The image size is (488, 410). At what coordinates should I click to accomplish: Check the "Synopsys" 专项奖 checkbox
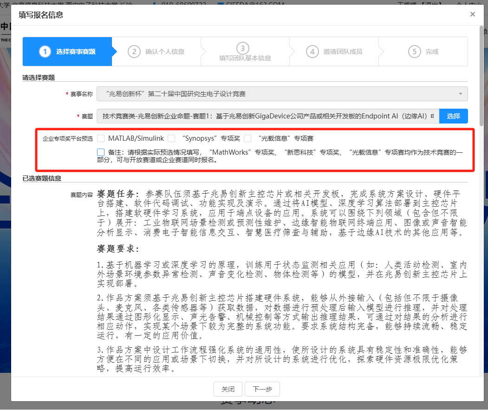(x=171, y=138)
